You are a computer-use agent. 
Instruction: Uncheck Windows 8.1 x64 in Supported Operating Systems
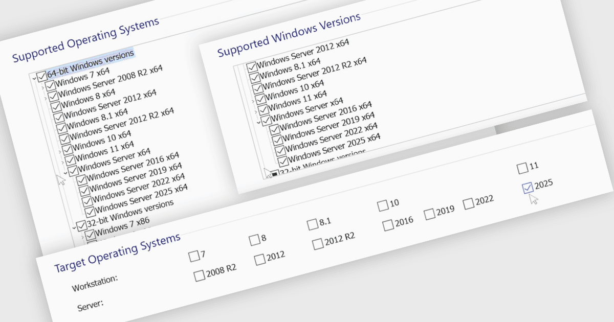[61, 128]
